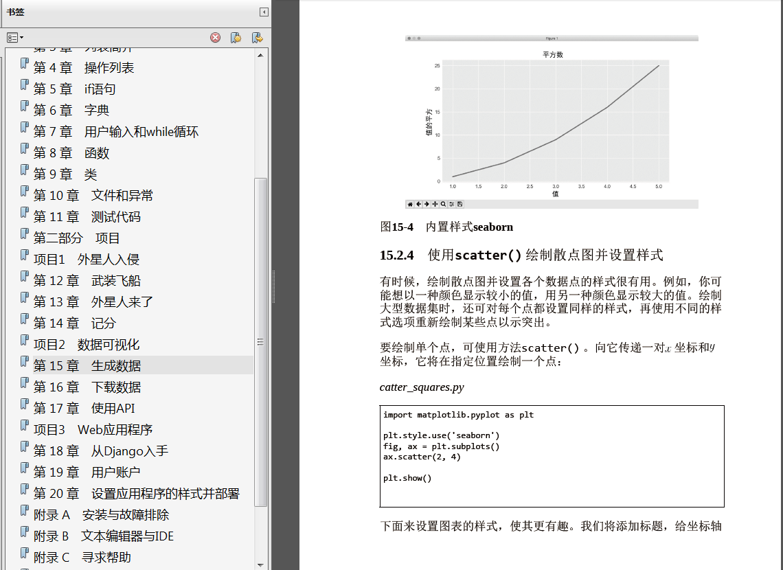The image size is (783, 570).
Task: Click the bookmark icon beside 第 13 章
Action: 24,297
